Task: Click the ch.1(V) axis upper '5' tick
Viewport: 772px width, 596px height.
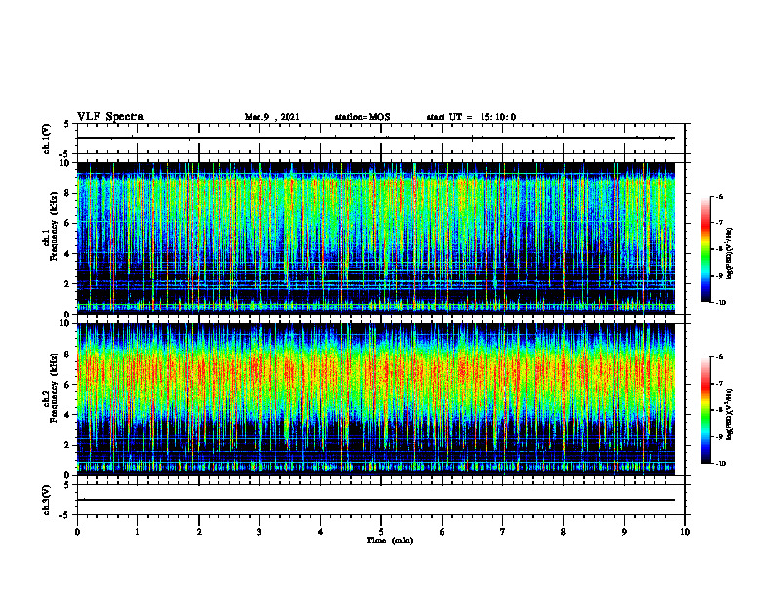Action: 67,124
